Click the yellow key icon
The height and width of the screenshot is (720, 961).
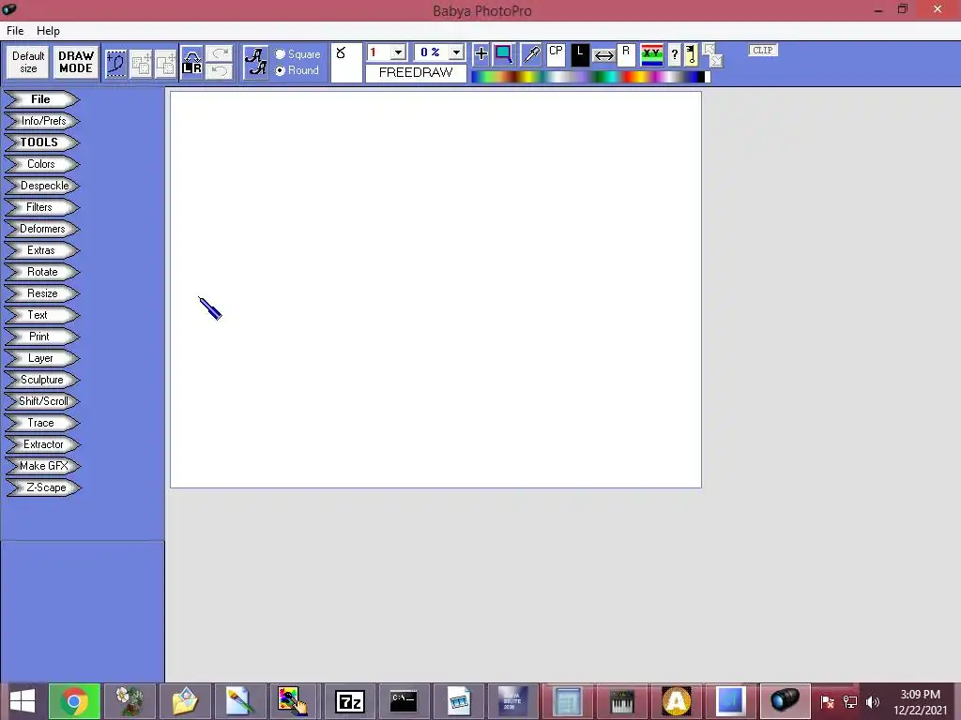tap(692, 54)
